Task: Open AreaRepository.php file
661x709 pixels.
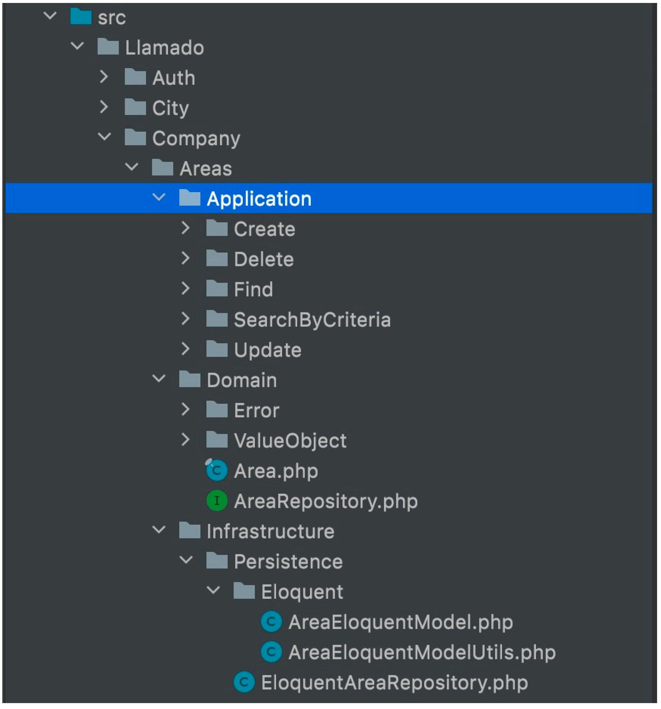Action: 325,502
